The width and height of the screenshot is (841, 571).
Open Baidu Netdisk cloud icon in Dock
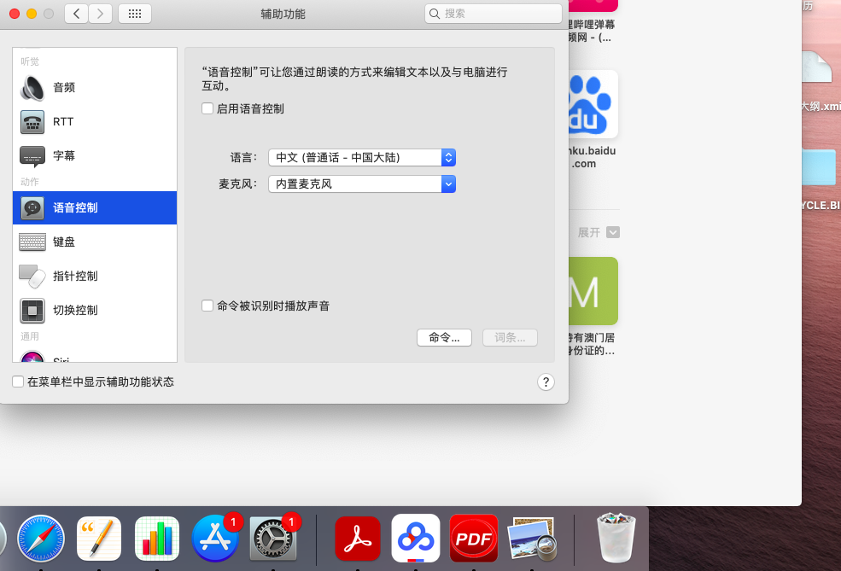416,539
